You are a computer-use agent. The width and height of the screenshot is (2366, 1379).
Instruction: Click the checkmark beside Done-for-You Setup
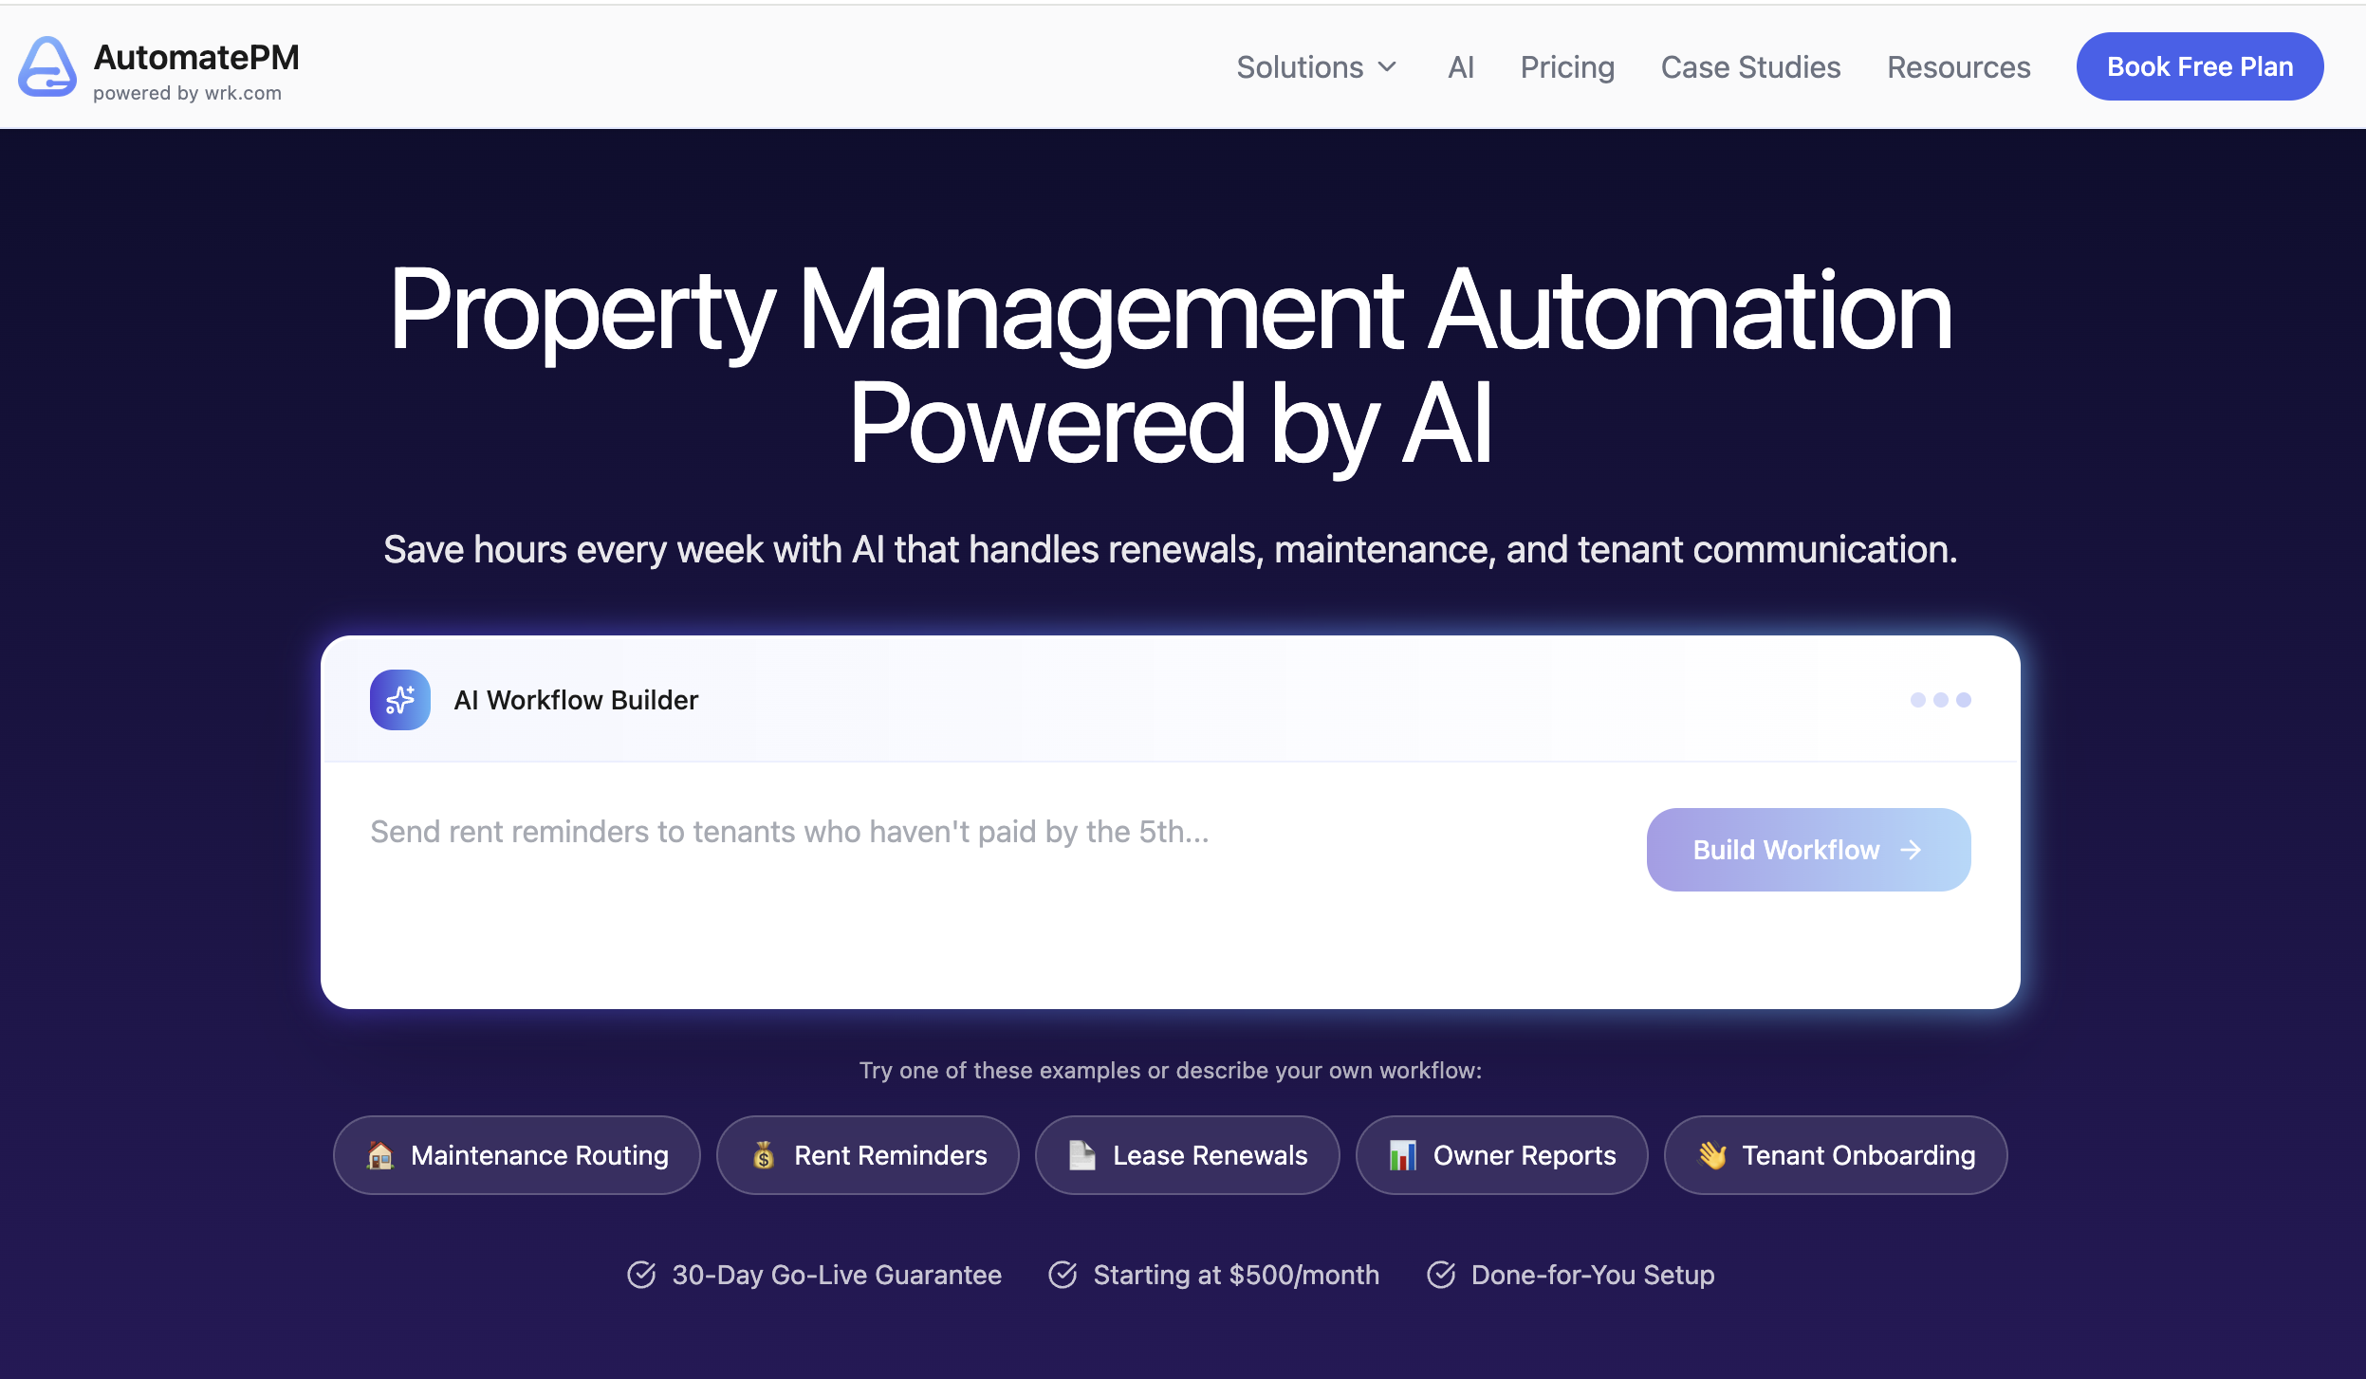coord(1442,1275)
